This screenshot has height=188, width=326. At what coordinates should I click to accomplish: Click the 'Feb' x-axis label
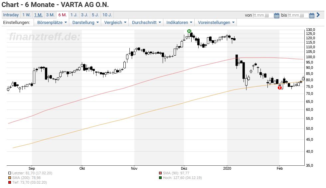click(280, 168)
